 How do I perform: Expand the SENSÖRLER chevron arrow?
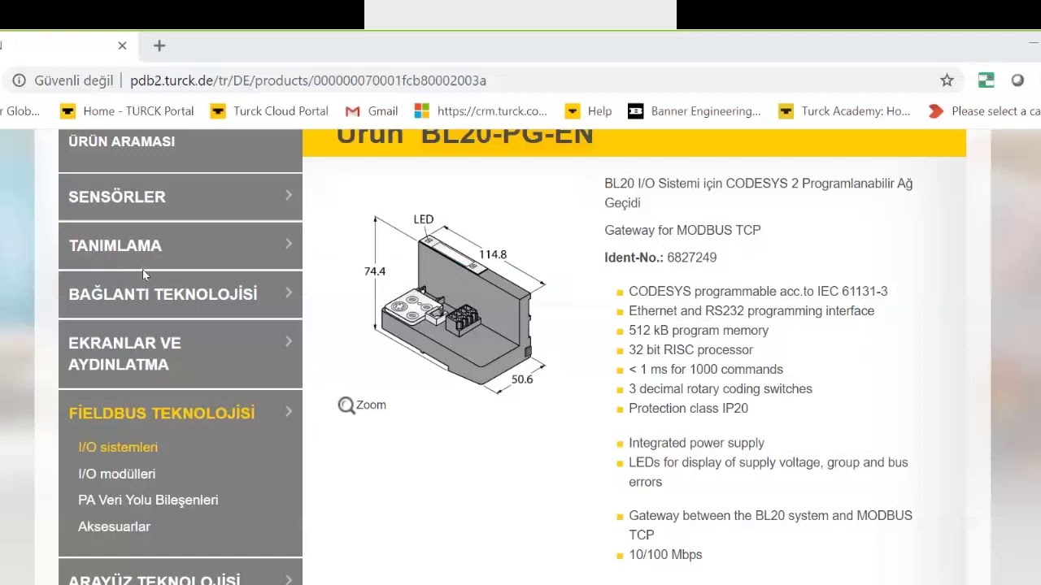click(289, 195)
